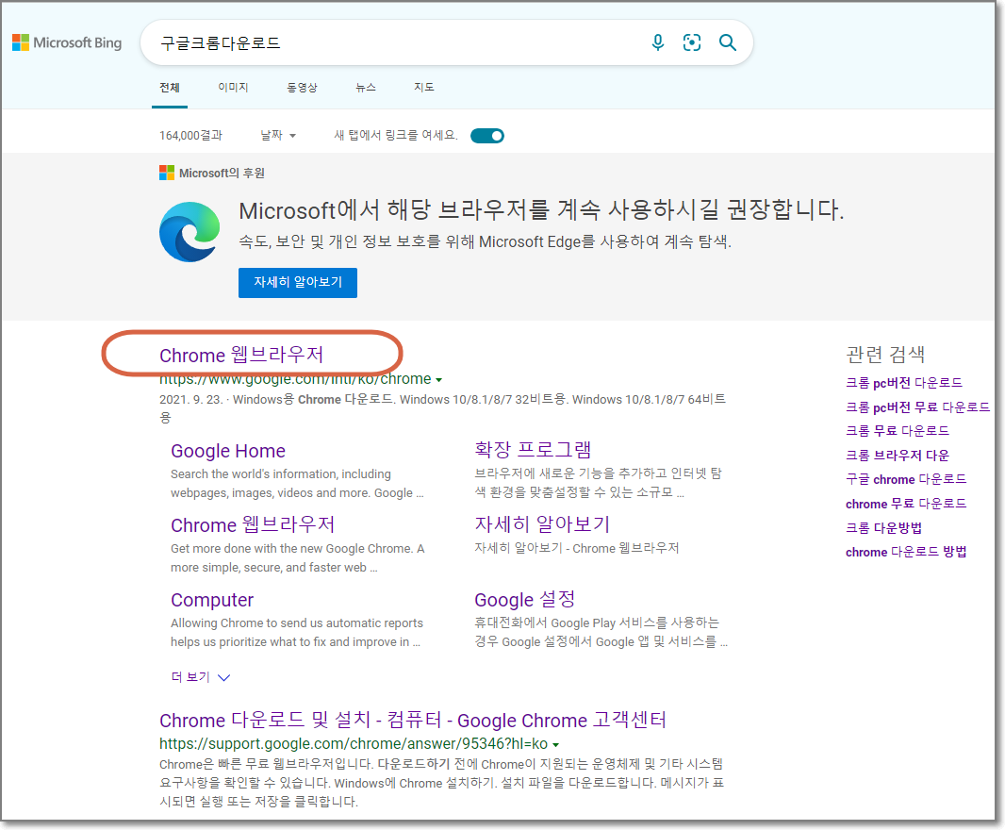Click the Edge recommendation headline text

tap(541, 209)
